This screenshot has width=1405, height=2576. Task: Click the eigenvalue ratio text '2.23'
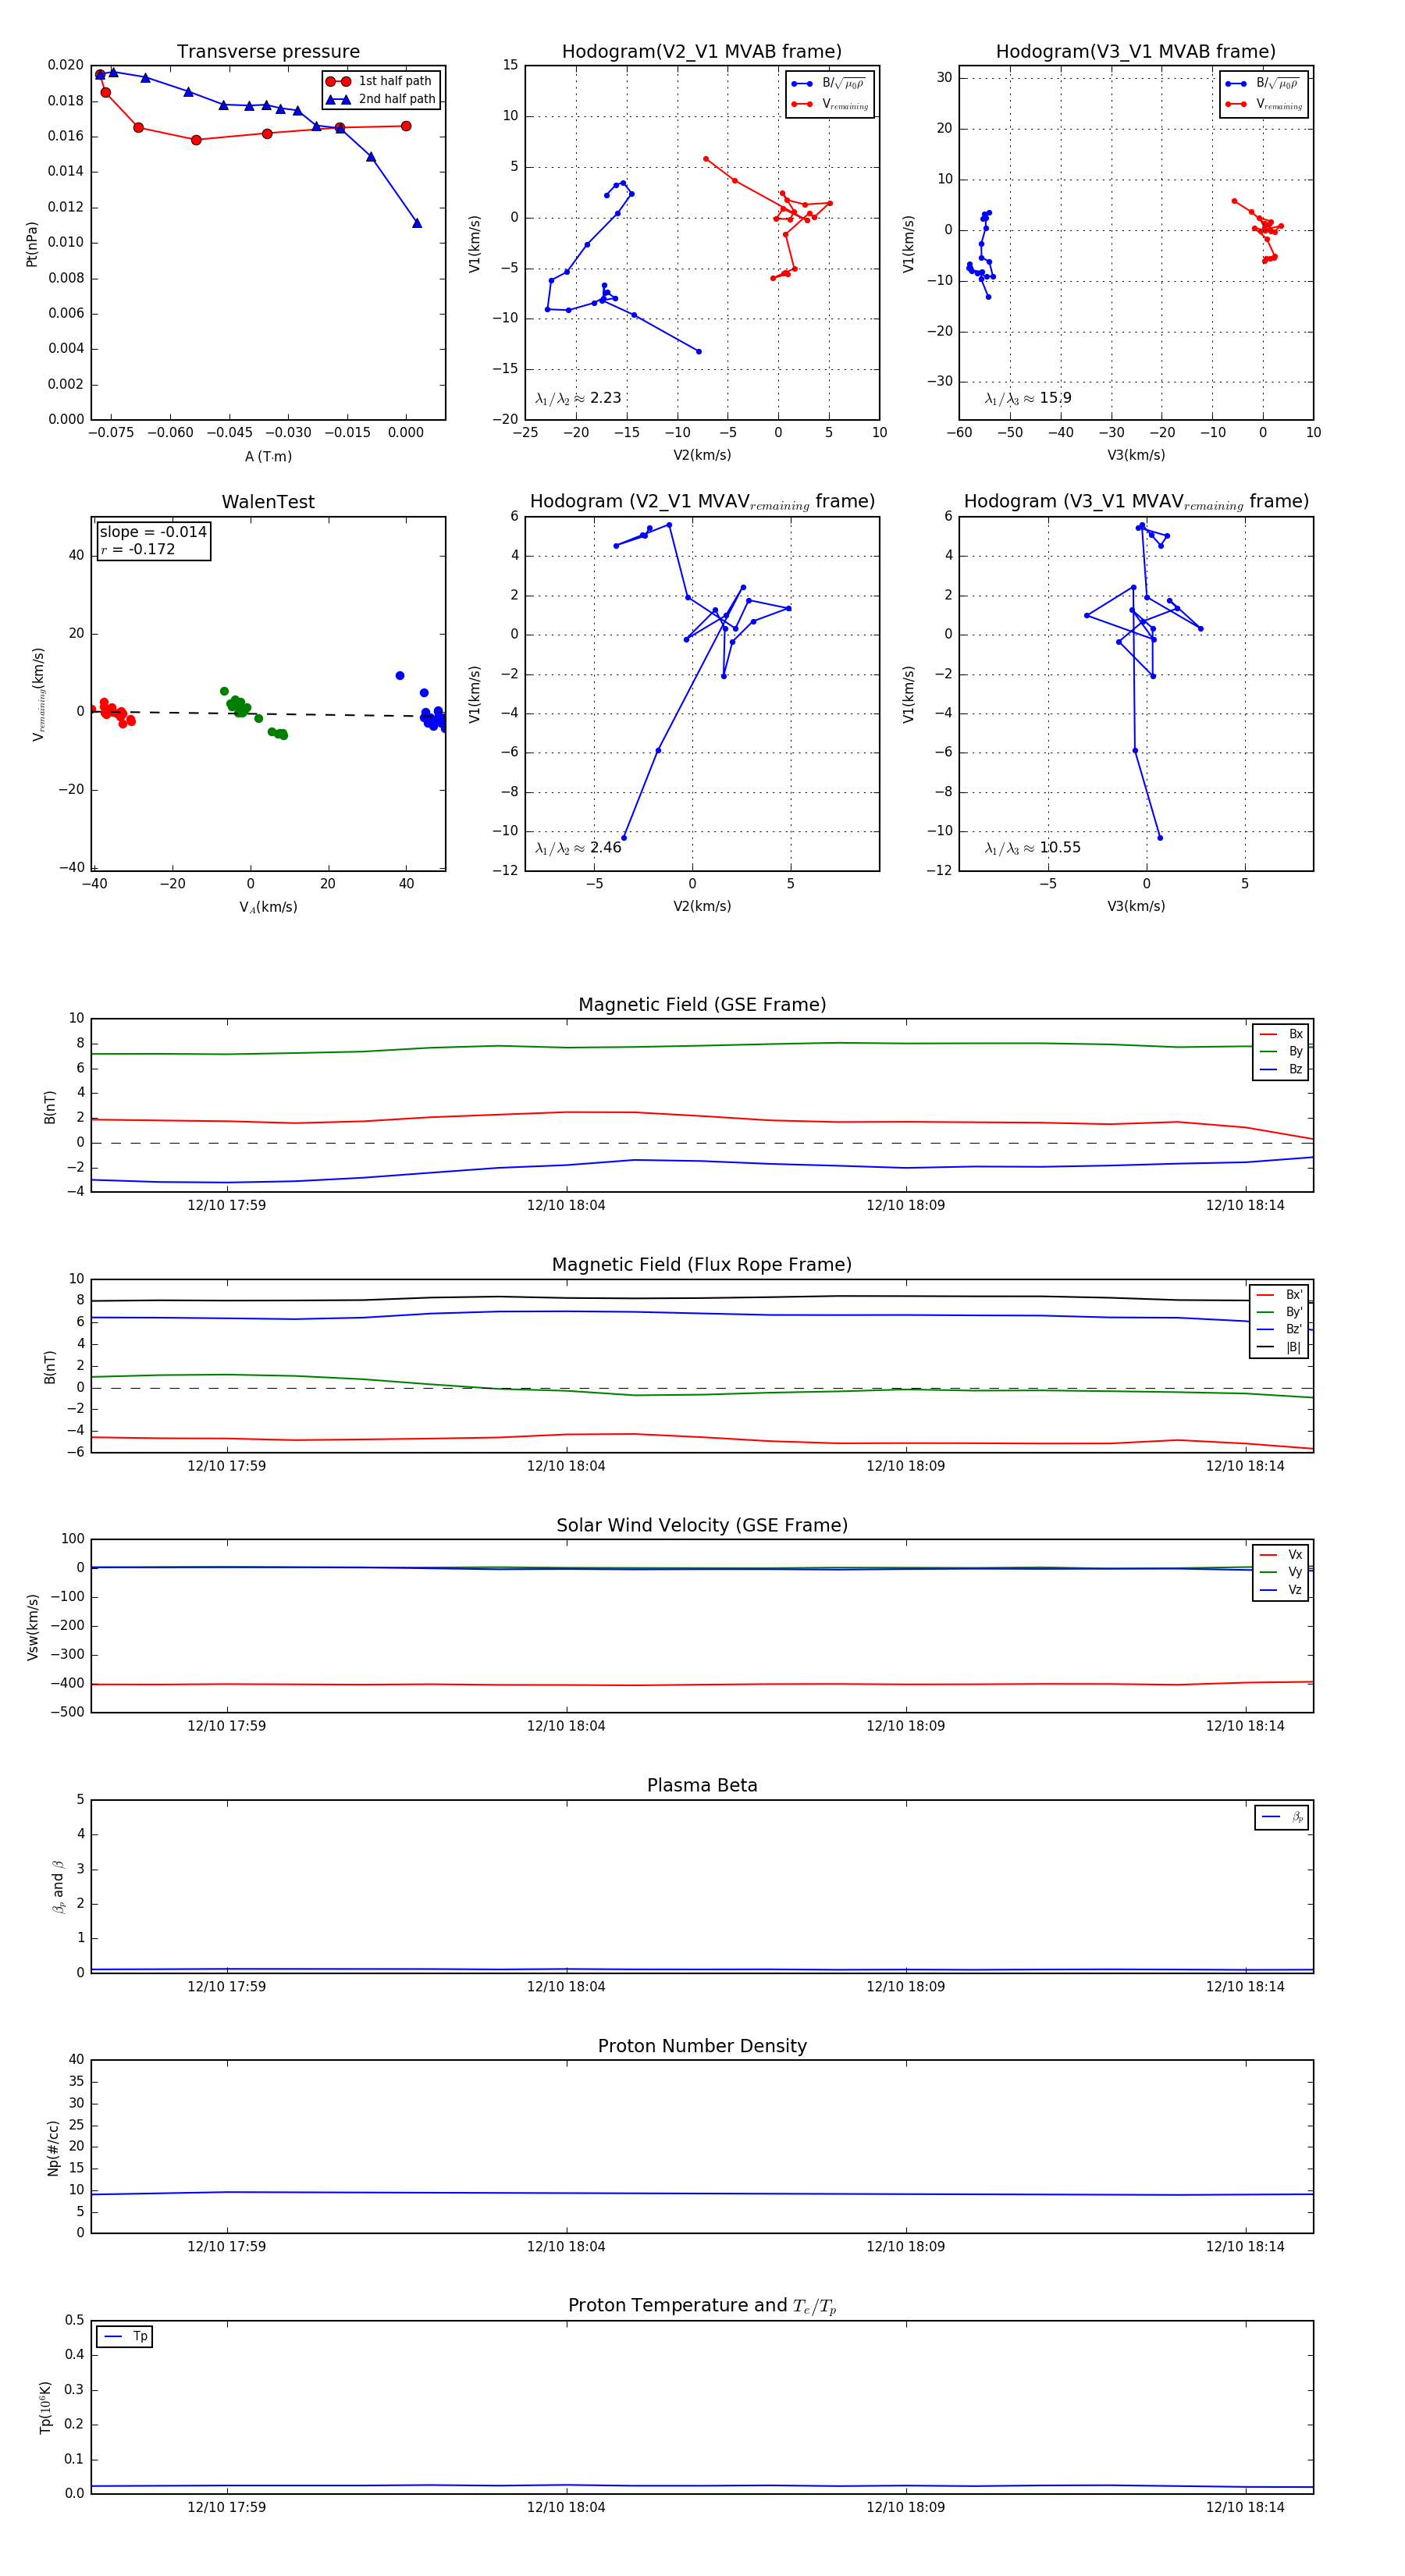(x=606, y=398)
